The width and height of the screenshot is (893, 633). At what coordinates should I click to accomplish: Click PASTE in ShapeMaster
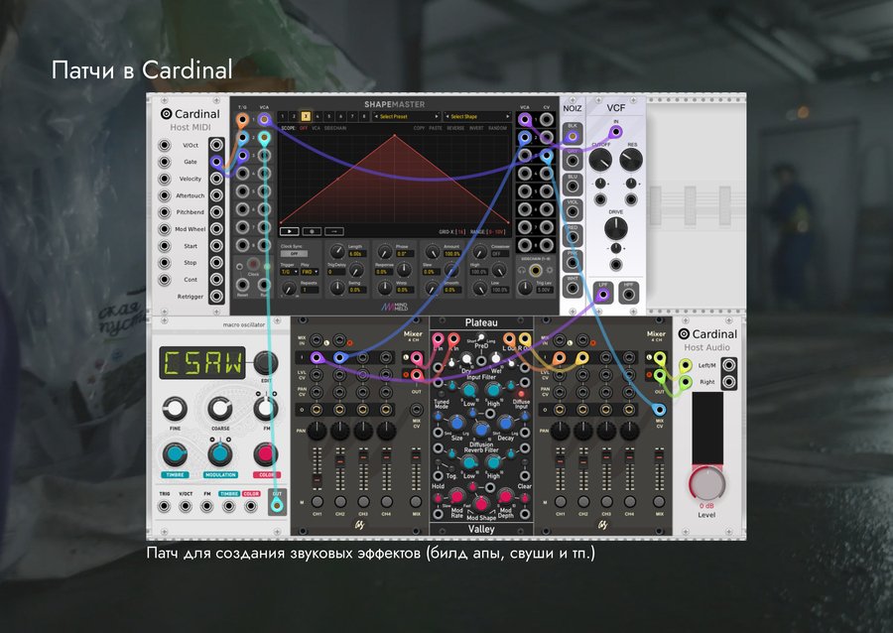[x=436, y=128]
